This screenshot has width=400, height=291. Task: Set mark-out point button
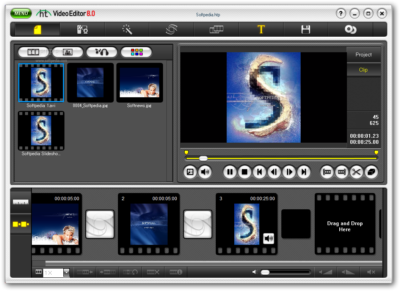click(342, 172)
